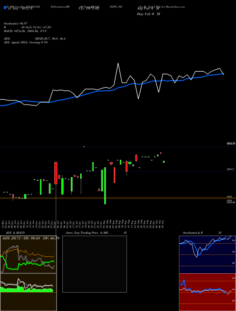Viewport: 236px width, 311px height.
Task: Open the blue Stochastics chart panel
Action: 207,254
